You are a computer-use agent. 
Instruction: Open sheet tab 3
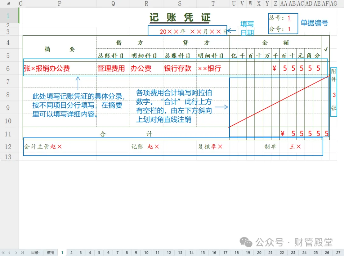click(81, 253)
